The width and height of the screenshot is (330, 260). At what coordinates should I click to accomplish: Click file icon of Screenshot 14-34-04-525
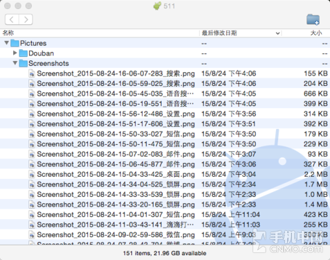point(32,184)
